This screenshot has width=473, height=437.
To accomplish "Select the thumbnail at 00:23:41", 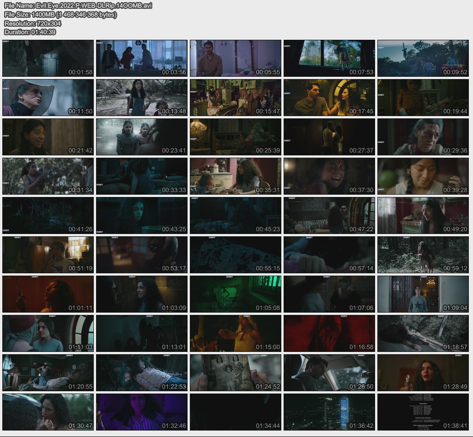I will coord(142,137).
